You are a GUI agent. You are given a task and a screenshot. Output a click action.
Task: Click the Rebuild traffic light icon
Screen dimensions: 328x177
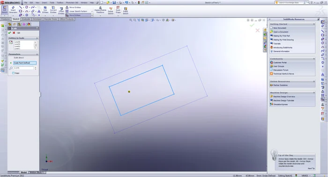139,2
